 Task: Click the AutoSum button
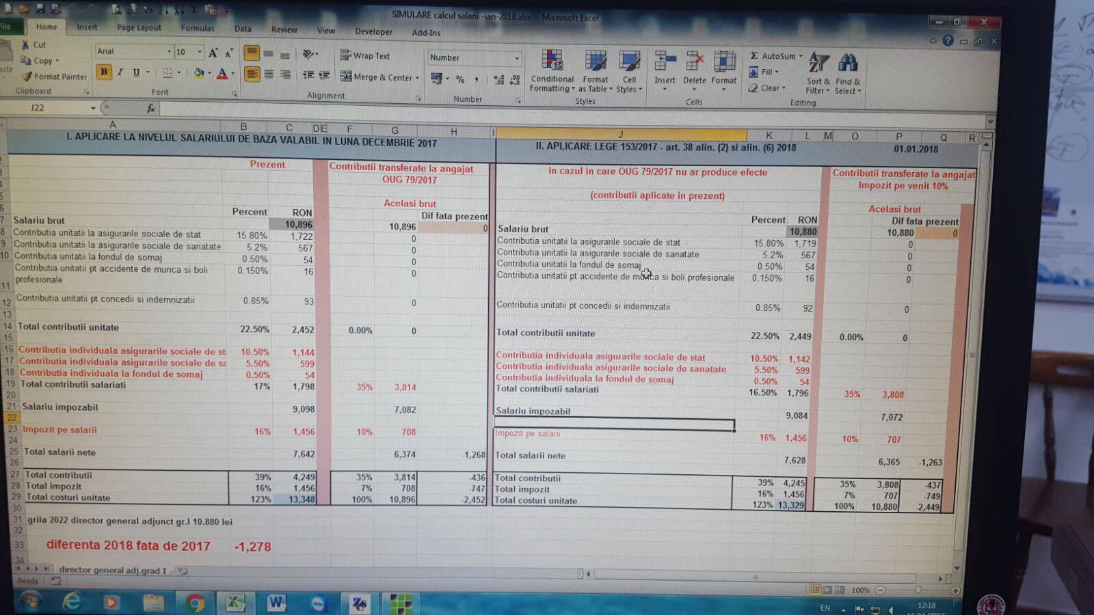coord(773,56)
